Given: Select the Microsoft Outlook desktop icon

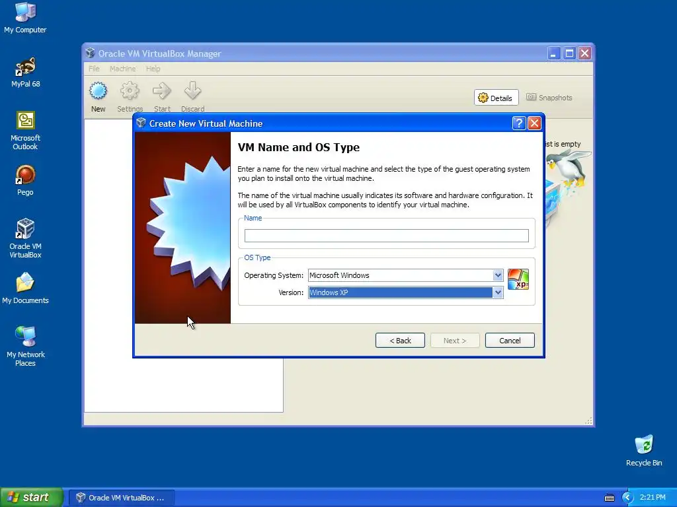Looking at the screenshot, I should tap(26, 131).
